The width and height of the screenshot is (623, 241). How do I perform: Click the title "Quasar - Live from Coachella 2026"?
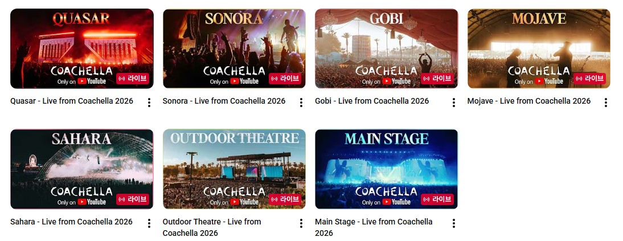pos(72,101)
